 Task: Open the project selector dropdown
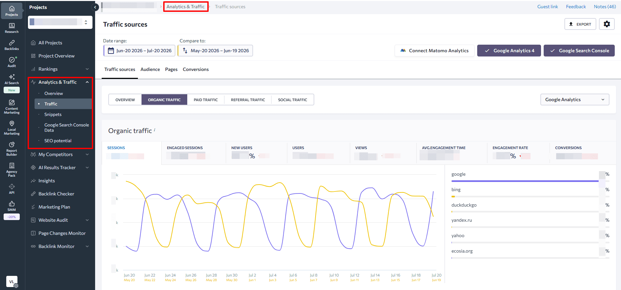(60, 22)
